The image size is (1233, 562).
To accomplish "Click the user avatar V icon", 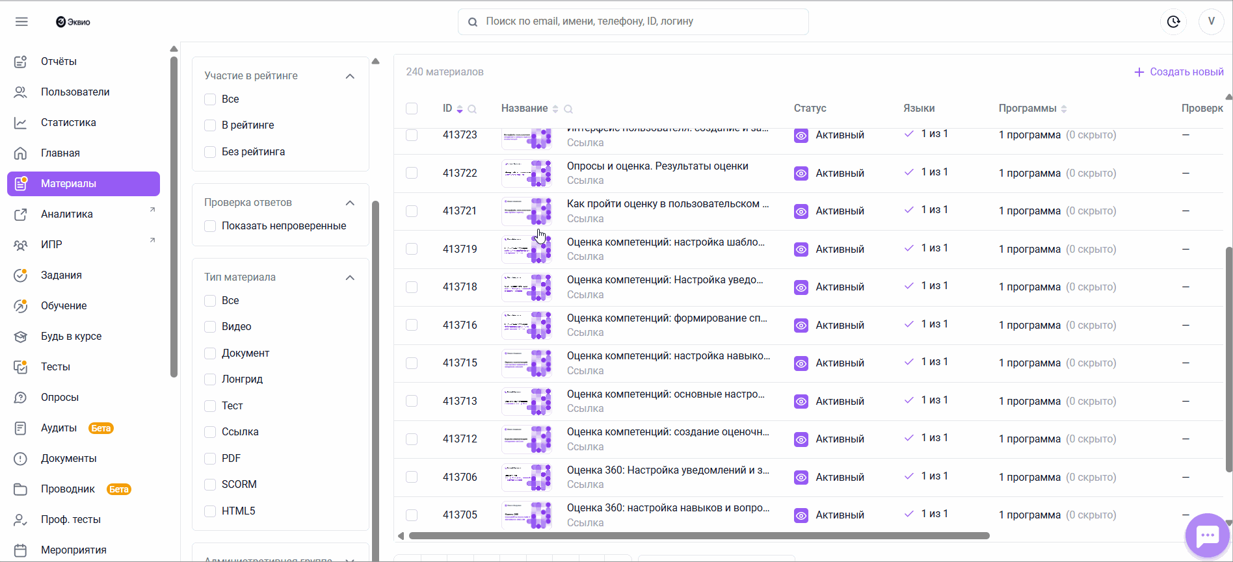I will [x=1211, y=21].
